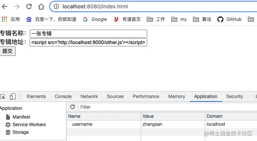Select Service Workers in the sidebar
Viewport: 257px width, 141px height.
[x=26, y=125]
